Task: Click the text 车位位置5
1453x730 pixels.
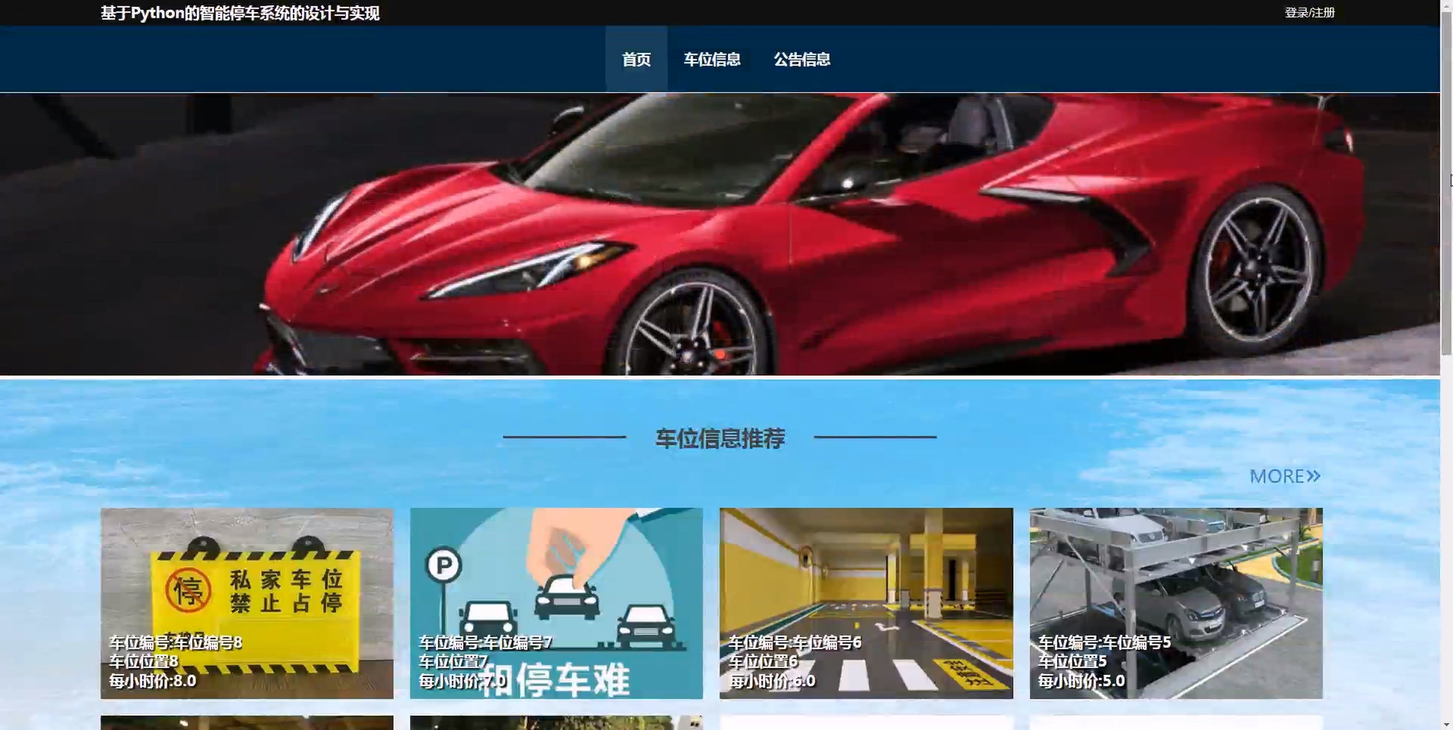Action: tap(1072, 661)
